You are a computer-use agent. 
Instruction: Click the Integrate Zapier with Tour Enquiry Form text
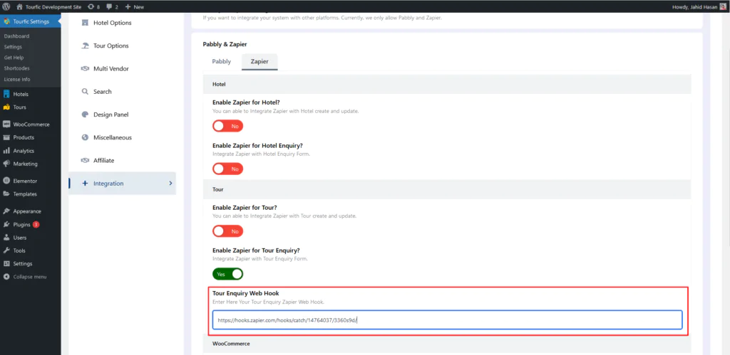pyautogui.click(x=259, y=258)
